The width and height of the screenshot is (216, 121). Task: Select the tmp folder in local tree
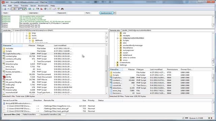34,33
